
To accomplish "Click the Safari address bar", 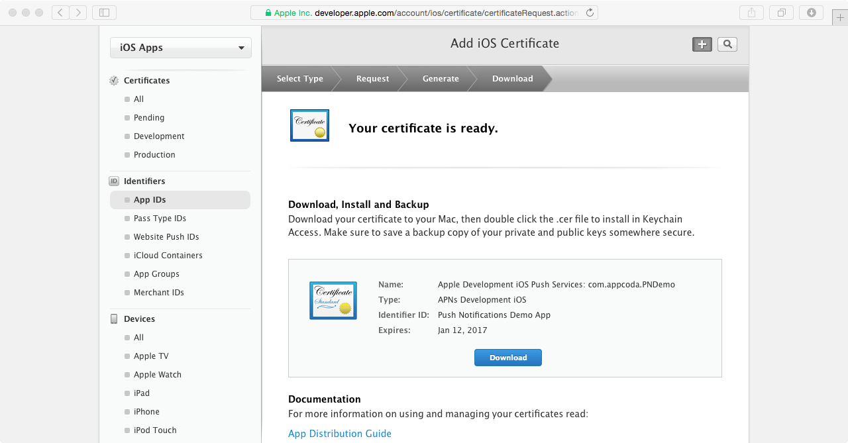I will point(424,13).
